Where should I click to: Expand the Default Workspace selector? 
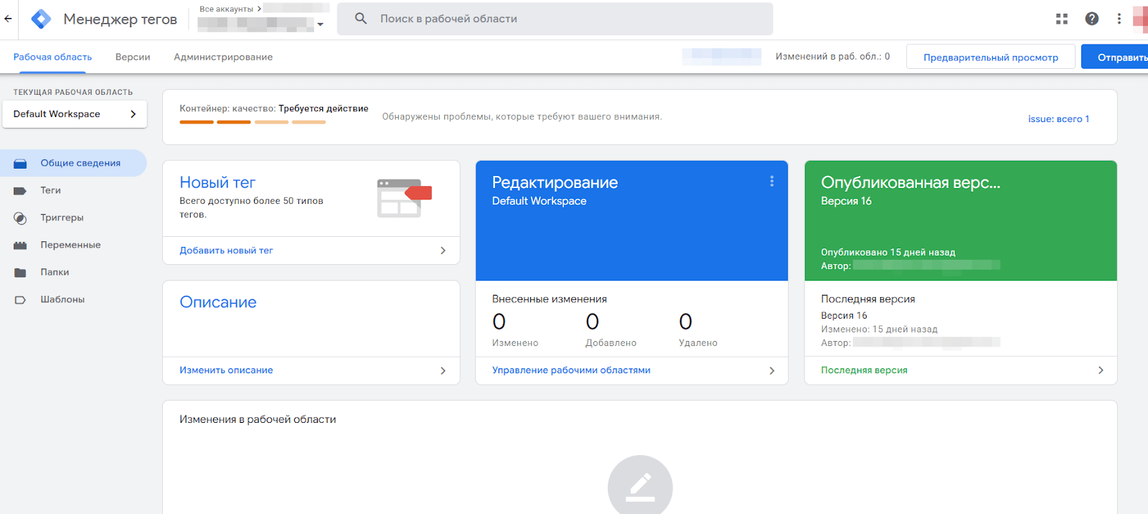click(75, 114)
